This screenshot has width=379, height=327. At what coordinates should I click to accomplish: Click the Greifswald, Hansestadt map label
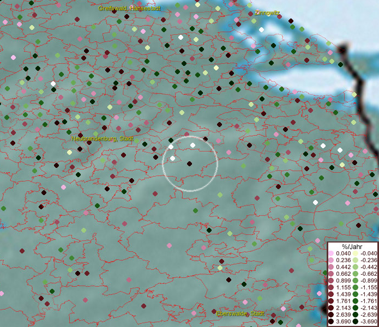click(x=129, y=9)
